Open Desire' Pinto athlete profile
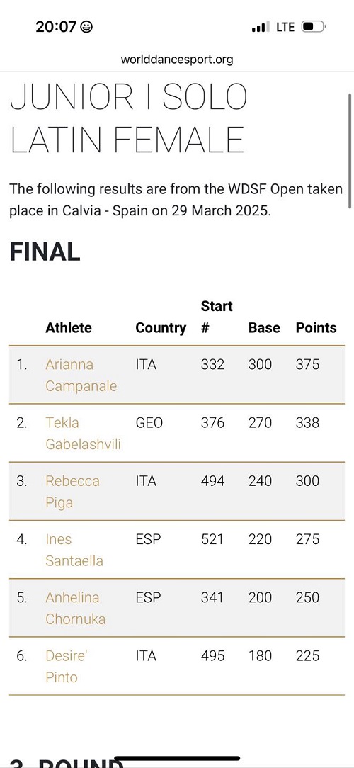The width and height of the screenshot is (354, 768). click(66, 667)
